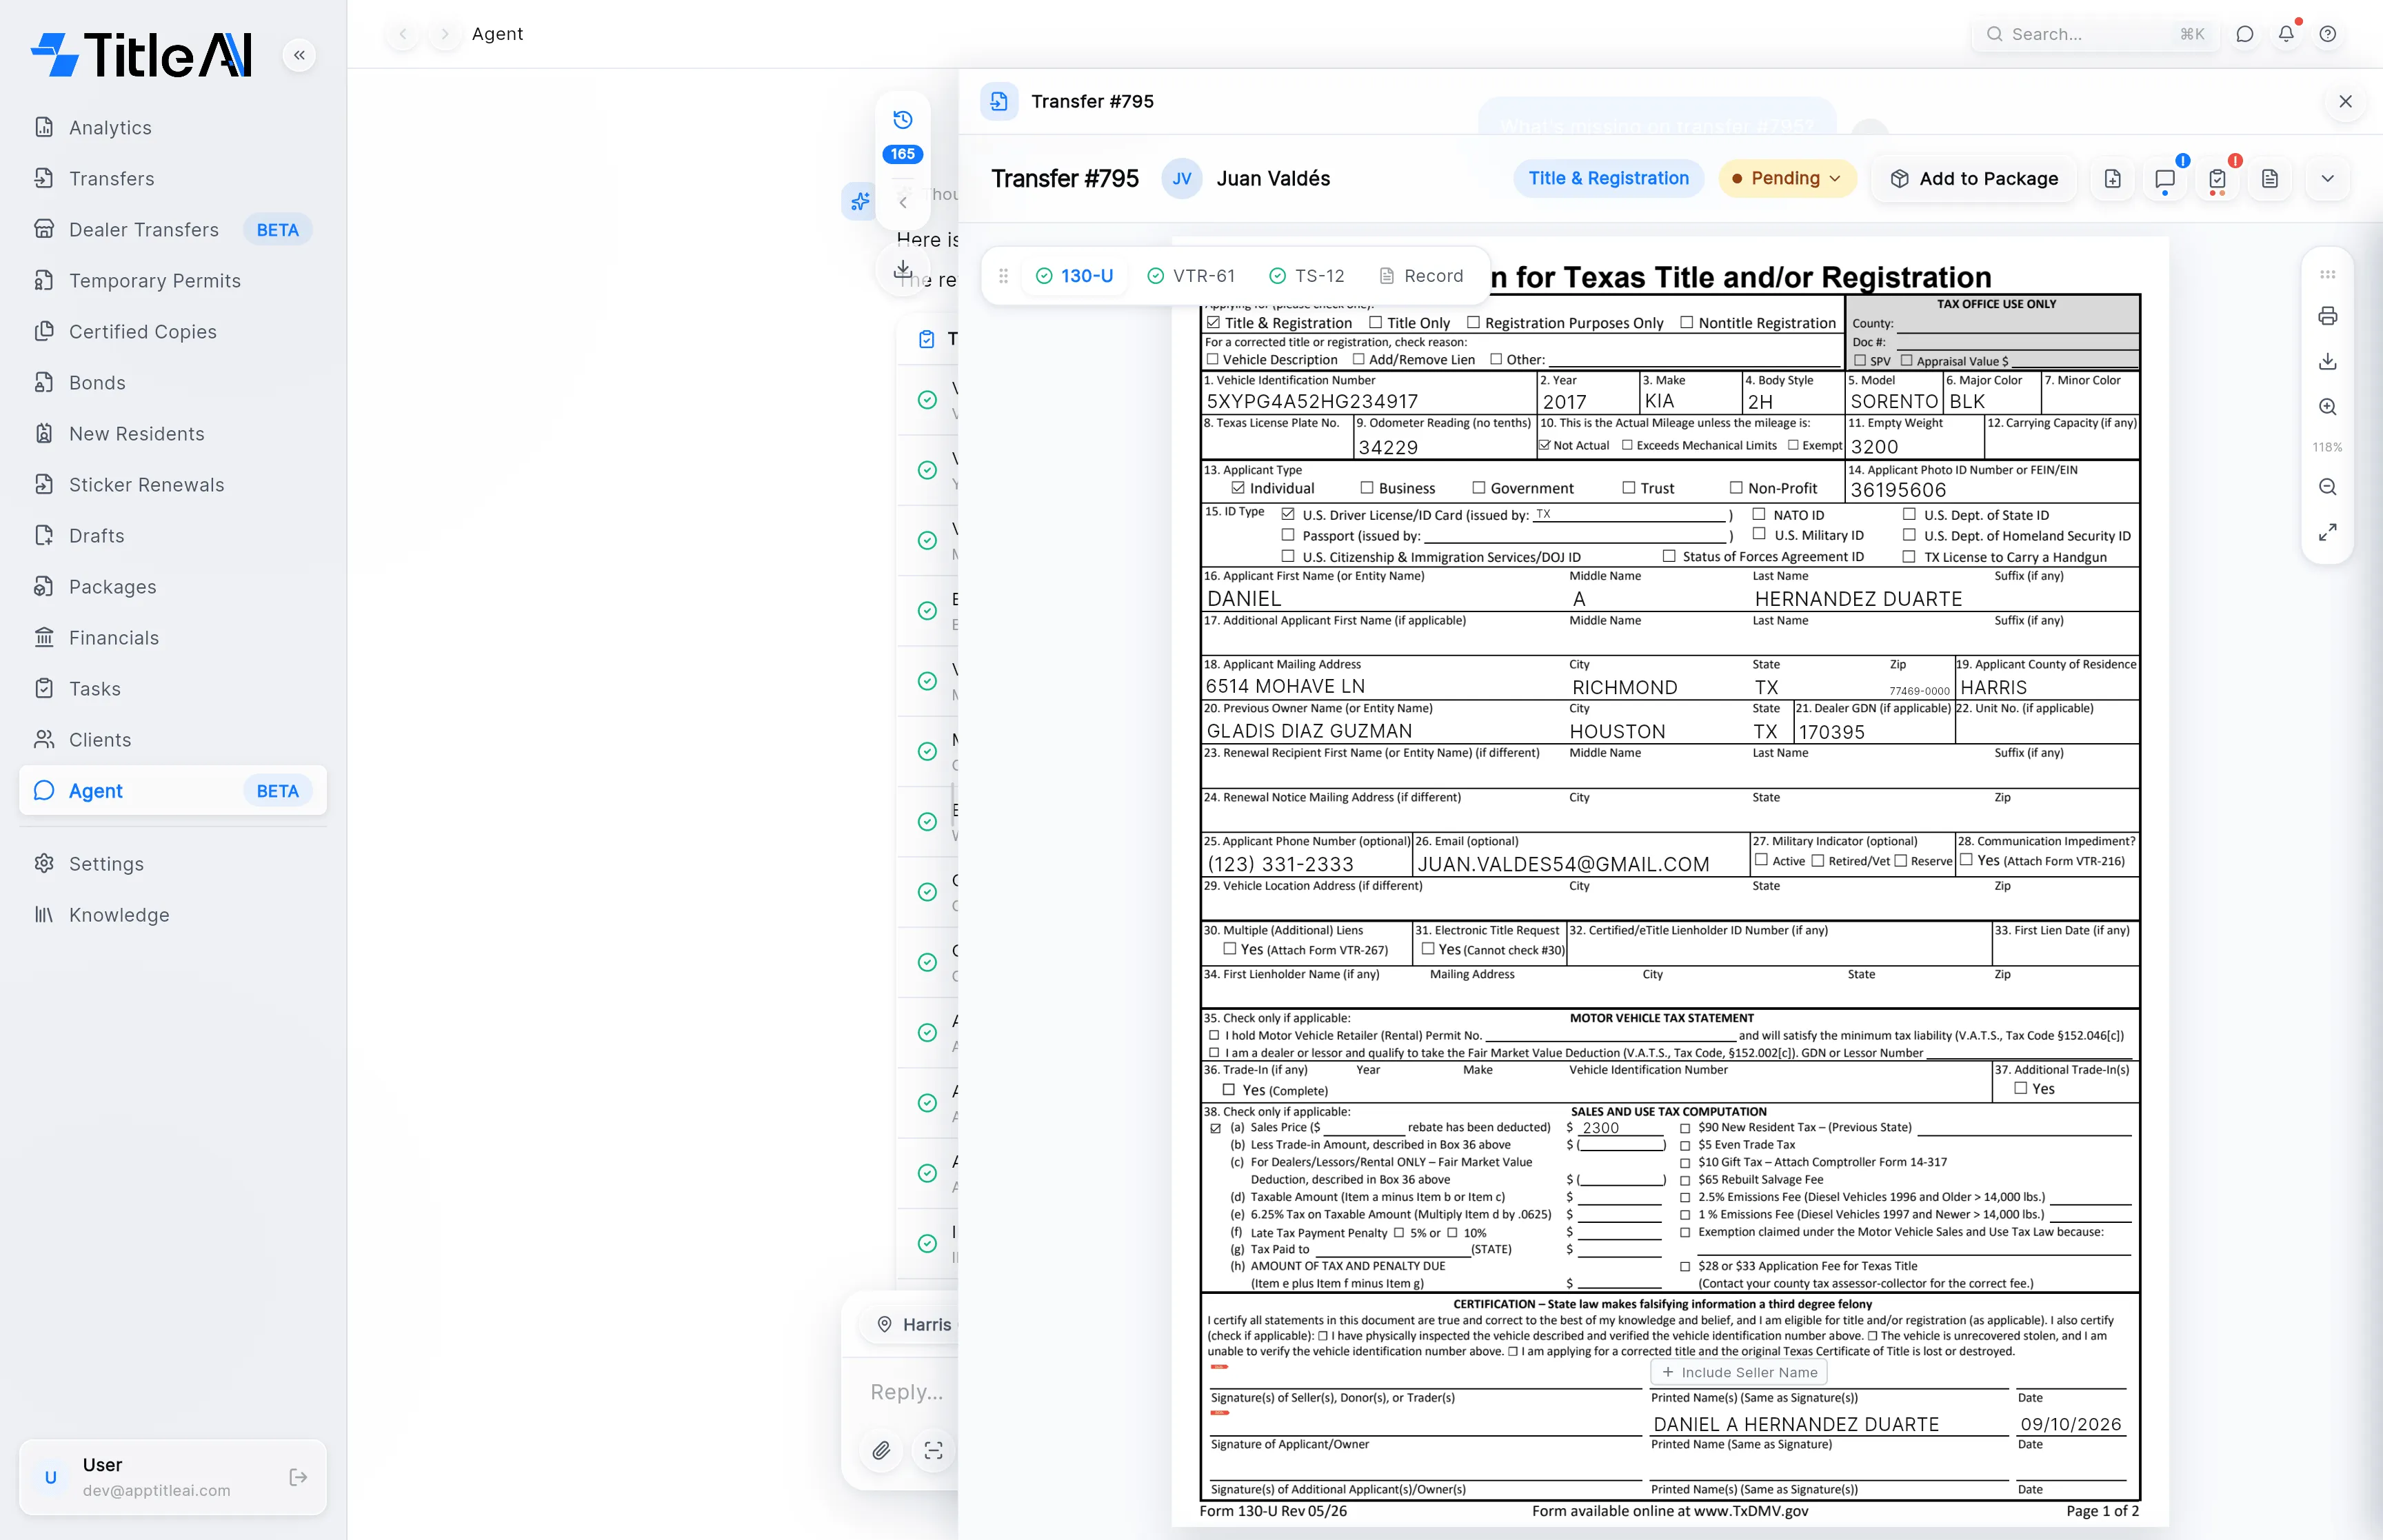The image size is (2383, 1540).
Task: Toggle the Individual applicant checkbox
Action: point(1238,487)
